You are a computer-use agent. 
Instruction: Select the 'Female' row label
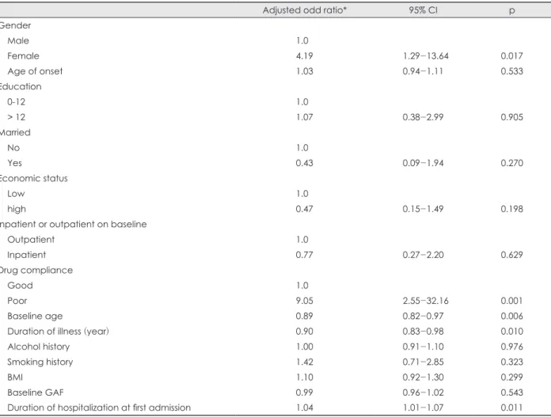click(x=23, y=56)
